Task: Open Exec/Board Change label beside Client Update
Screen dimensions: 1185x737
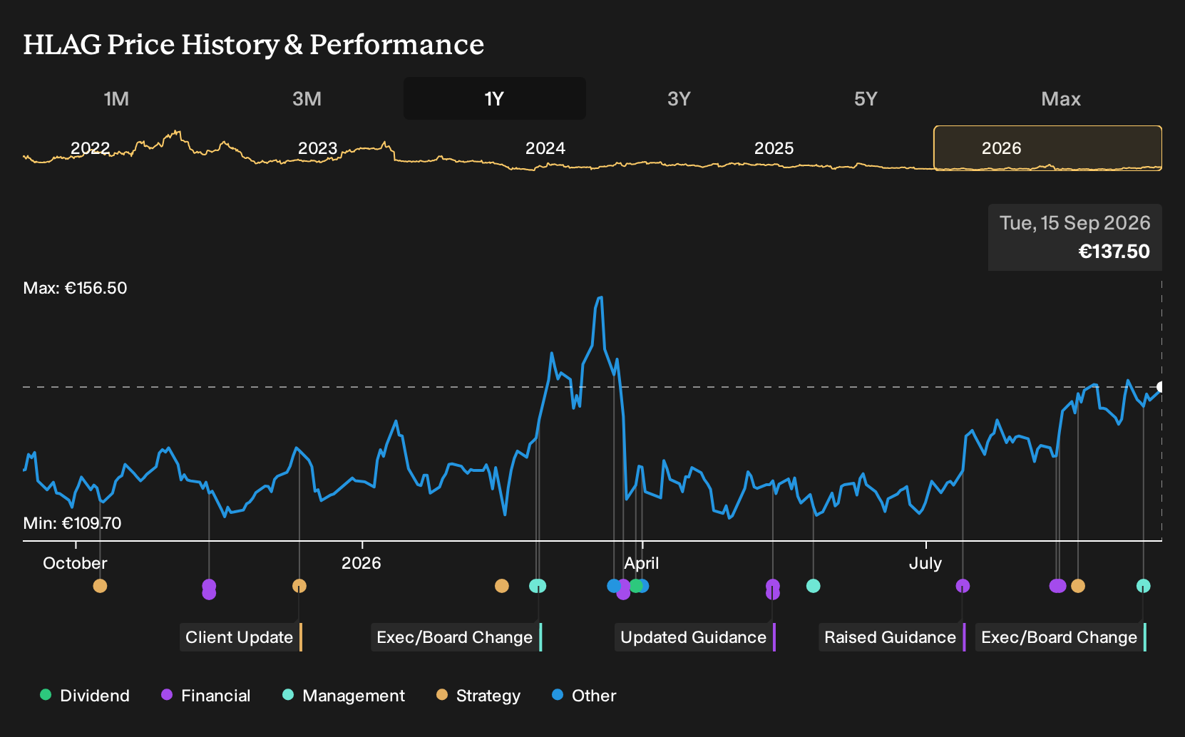Action: pos(456,637)
